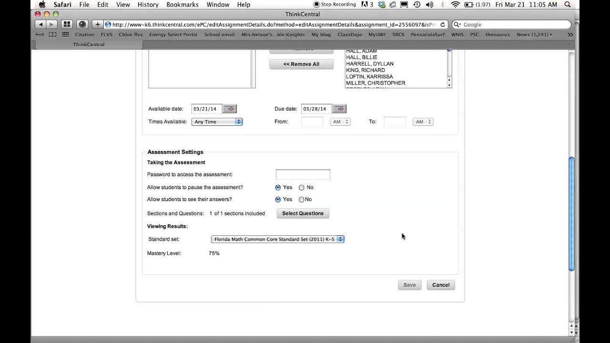Open Wi-Fi status menu
The image size is (610, 343).
tap(455, 4)
